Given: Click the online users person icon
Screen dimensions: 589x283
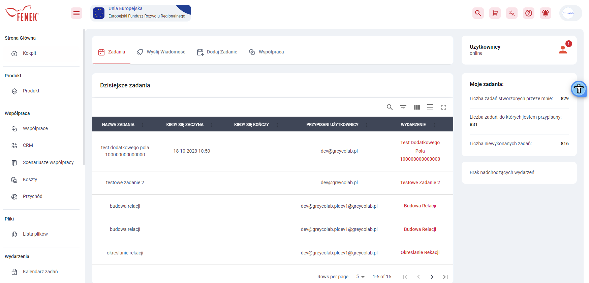Looking at the screenshot, I should coord(563,50).
